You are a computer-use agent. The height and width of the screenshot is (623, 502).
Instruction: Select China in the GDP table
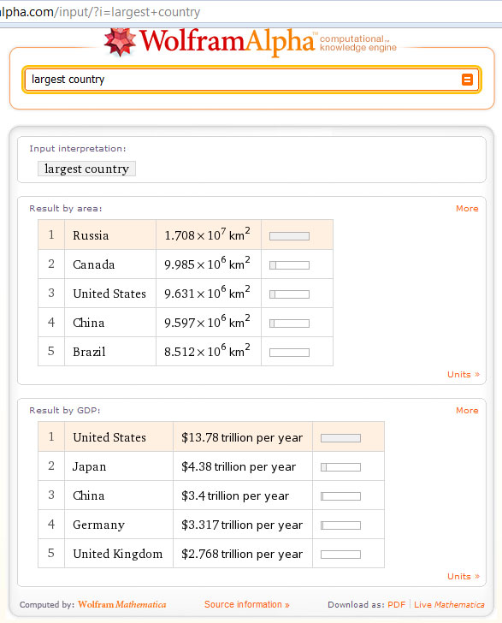click(89, 495)
